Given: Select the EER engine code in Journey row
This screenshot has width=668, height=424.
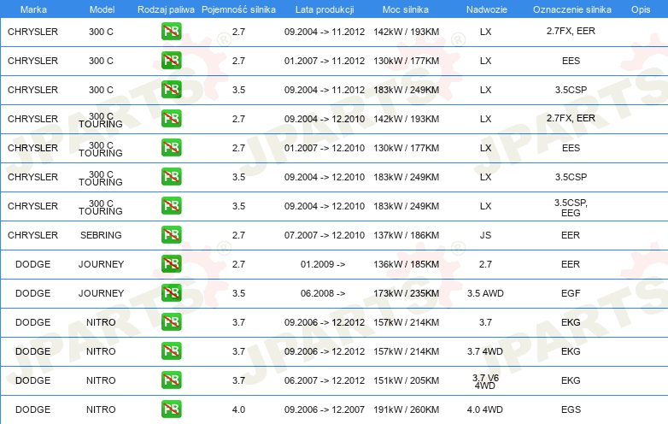Looking at the screenshot, I should point(571,264).
